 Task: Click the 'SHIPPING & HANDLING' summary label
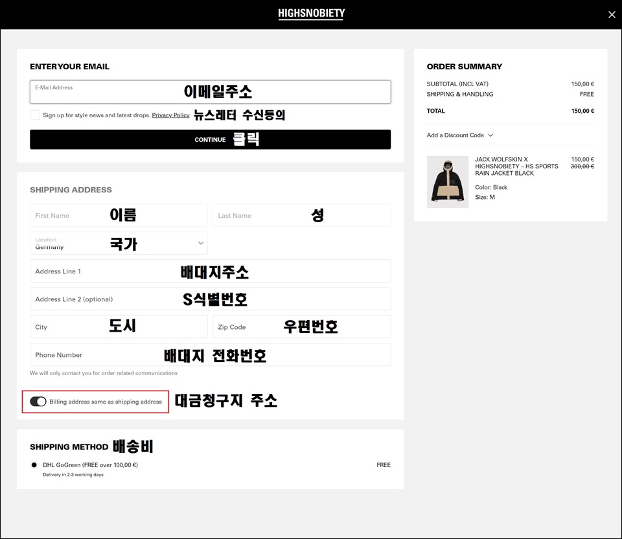pyautogui.click(x=460, y=94)
